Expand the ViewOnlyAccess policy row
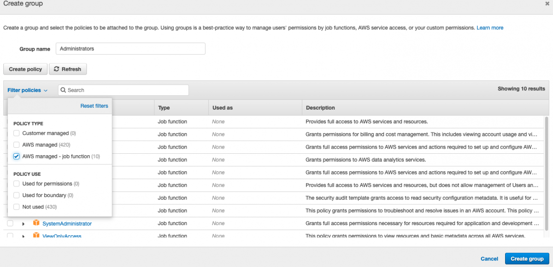 click(24, 236)
